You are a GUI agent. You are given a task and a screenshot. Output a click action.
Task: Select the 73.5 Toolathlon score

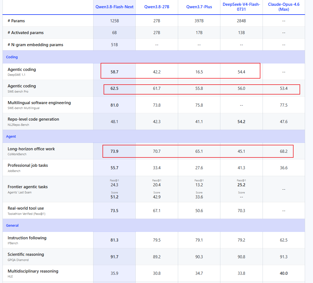(x=114, y=210)
